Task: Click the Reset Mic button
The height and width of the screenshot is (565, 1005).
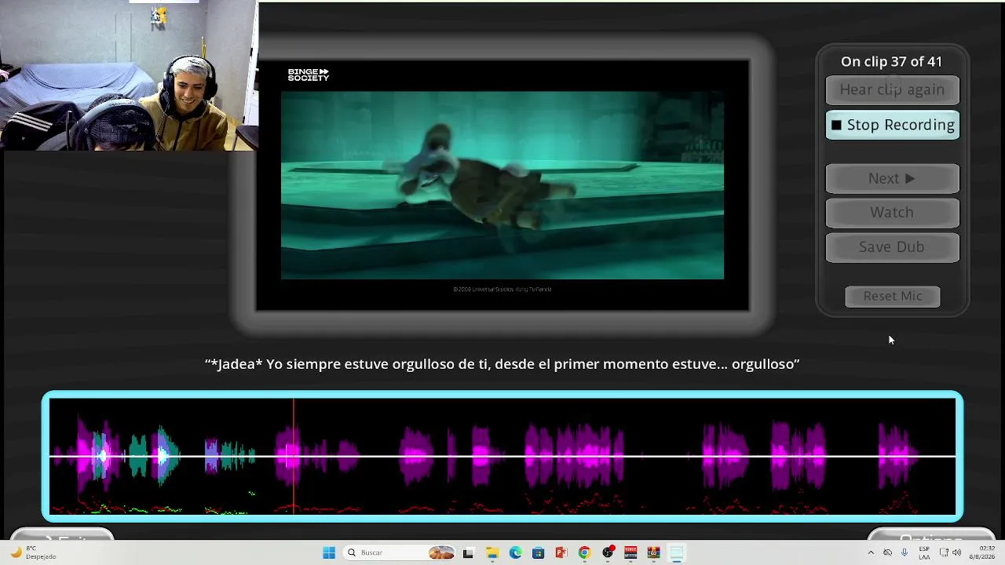Action: click(892, 296)
